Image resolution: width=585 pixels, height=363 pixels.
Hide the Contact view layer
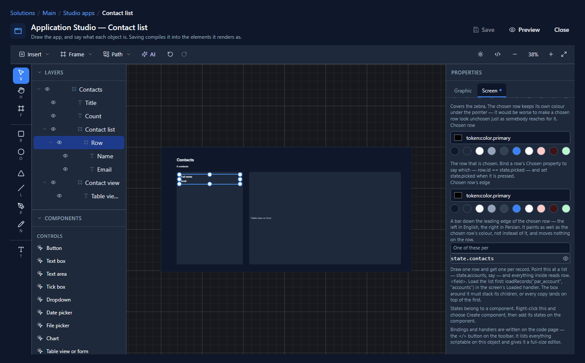coord(53,183)
